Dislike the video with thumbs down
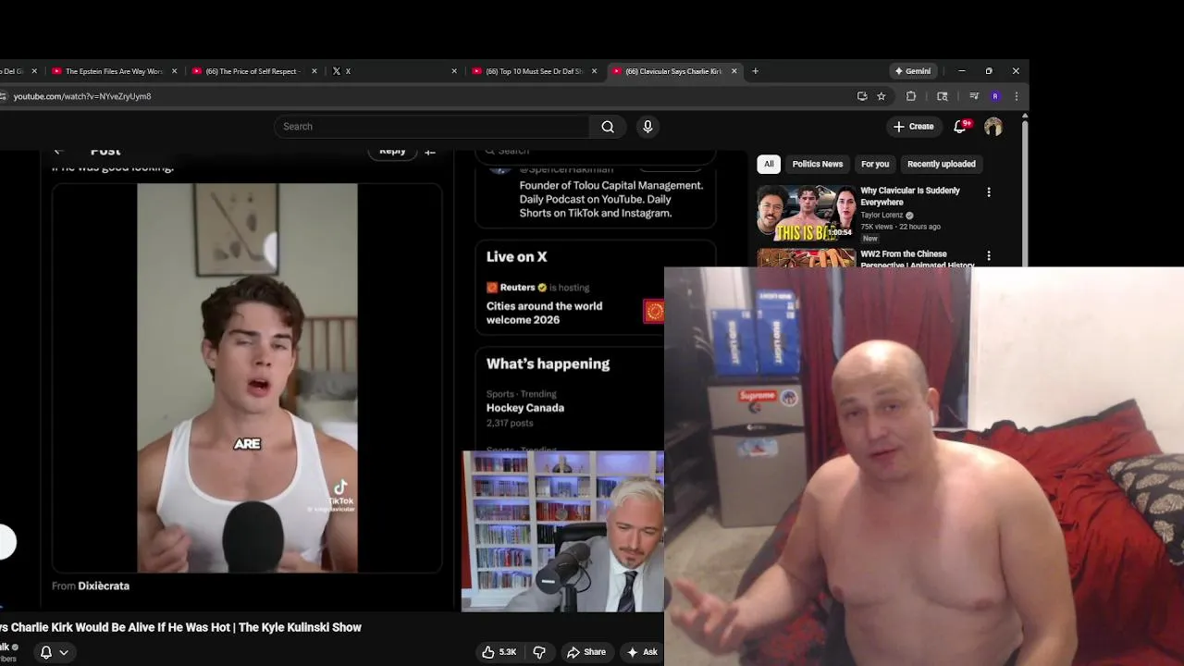 coord(539,652)
